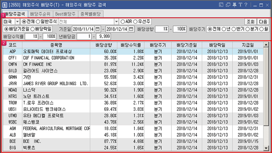Sort by the 코드 column header
Screen dimensions: 272x153
tap(12, 45)
